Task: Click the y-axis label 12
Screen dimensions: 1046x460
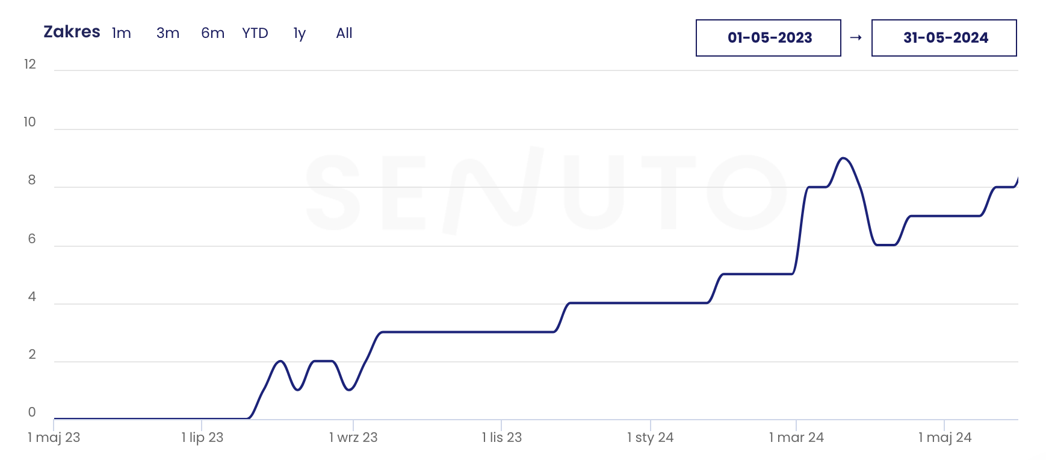Action: [30, 64]
